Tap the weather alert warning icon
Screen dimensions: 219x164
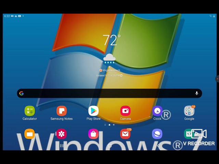(101, 70)
